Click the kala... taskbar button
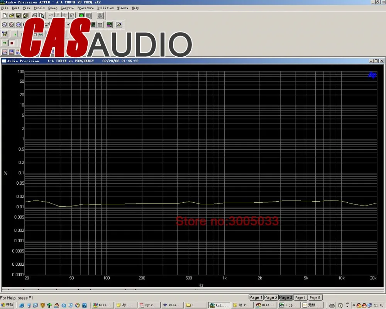This screenshot has width=386, height=309. [172, 305]
